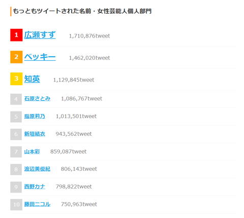Select the 渡辺美優紀 link

(x=37, y=169)
